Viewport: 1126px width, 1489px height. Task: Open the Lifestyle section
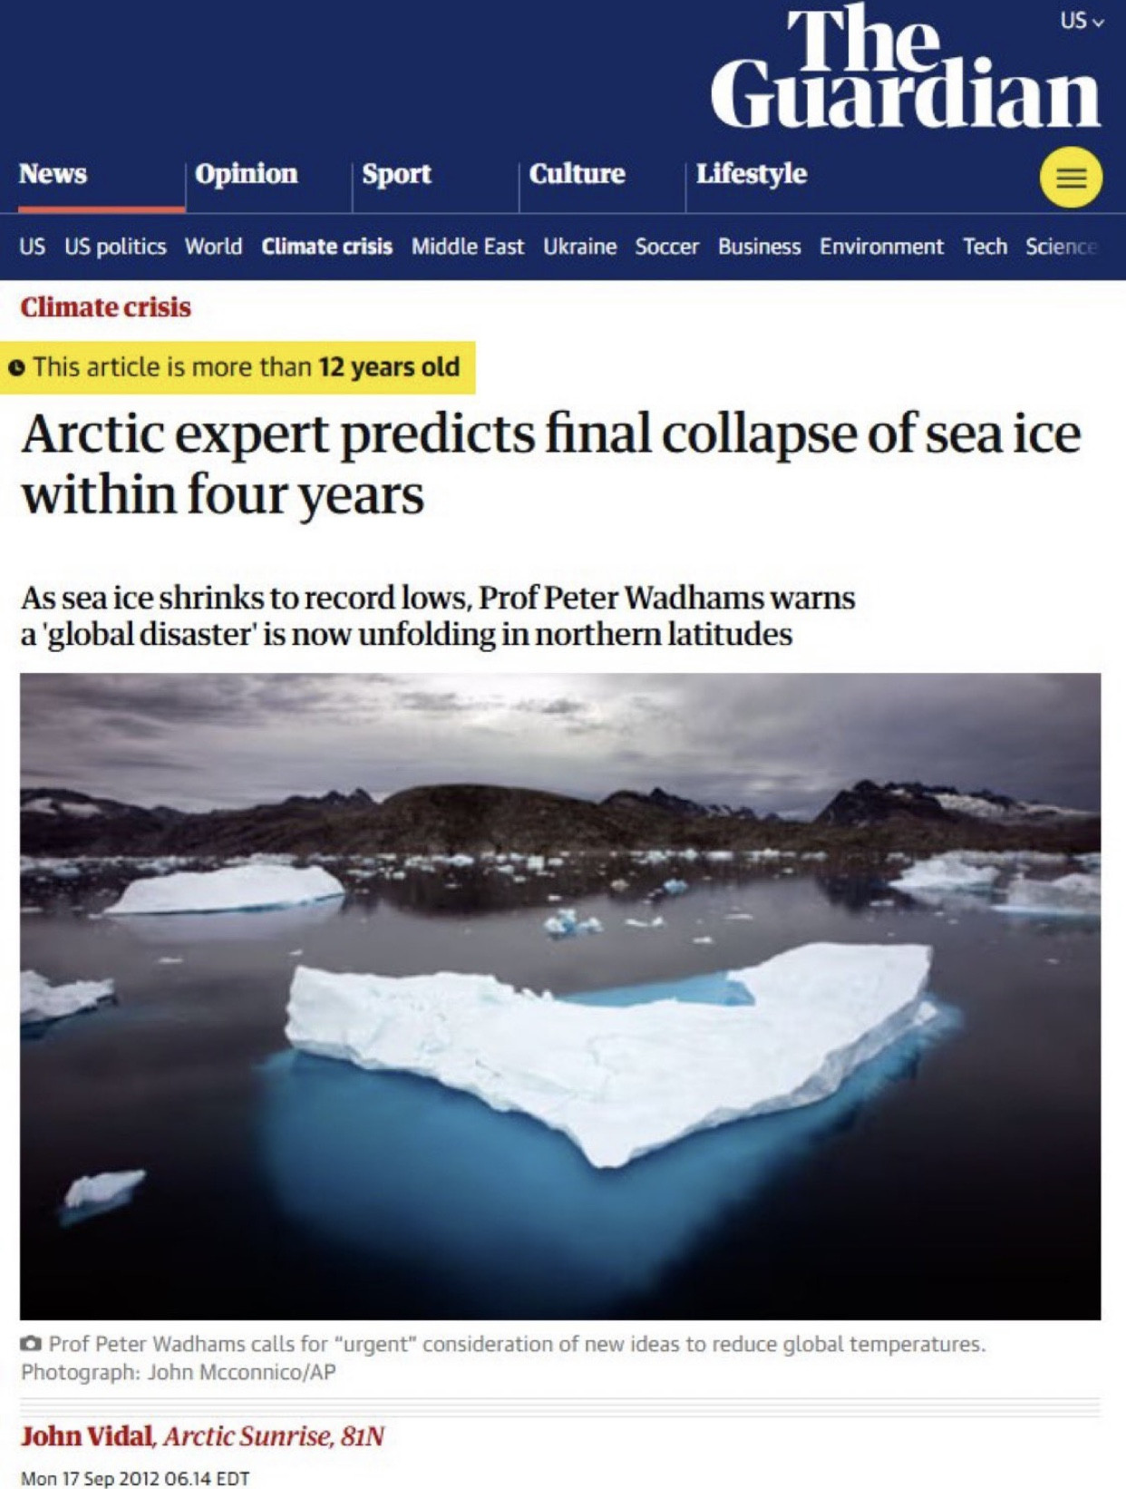point(752,173)
